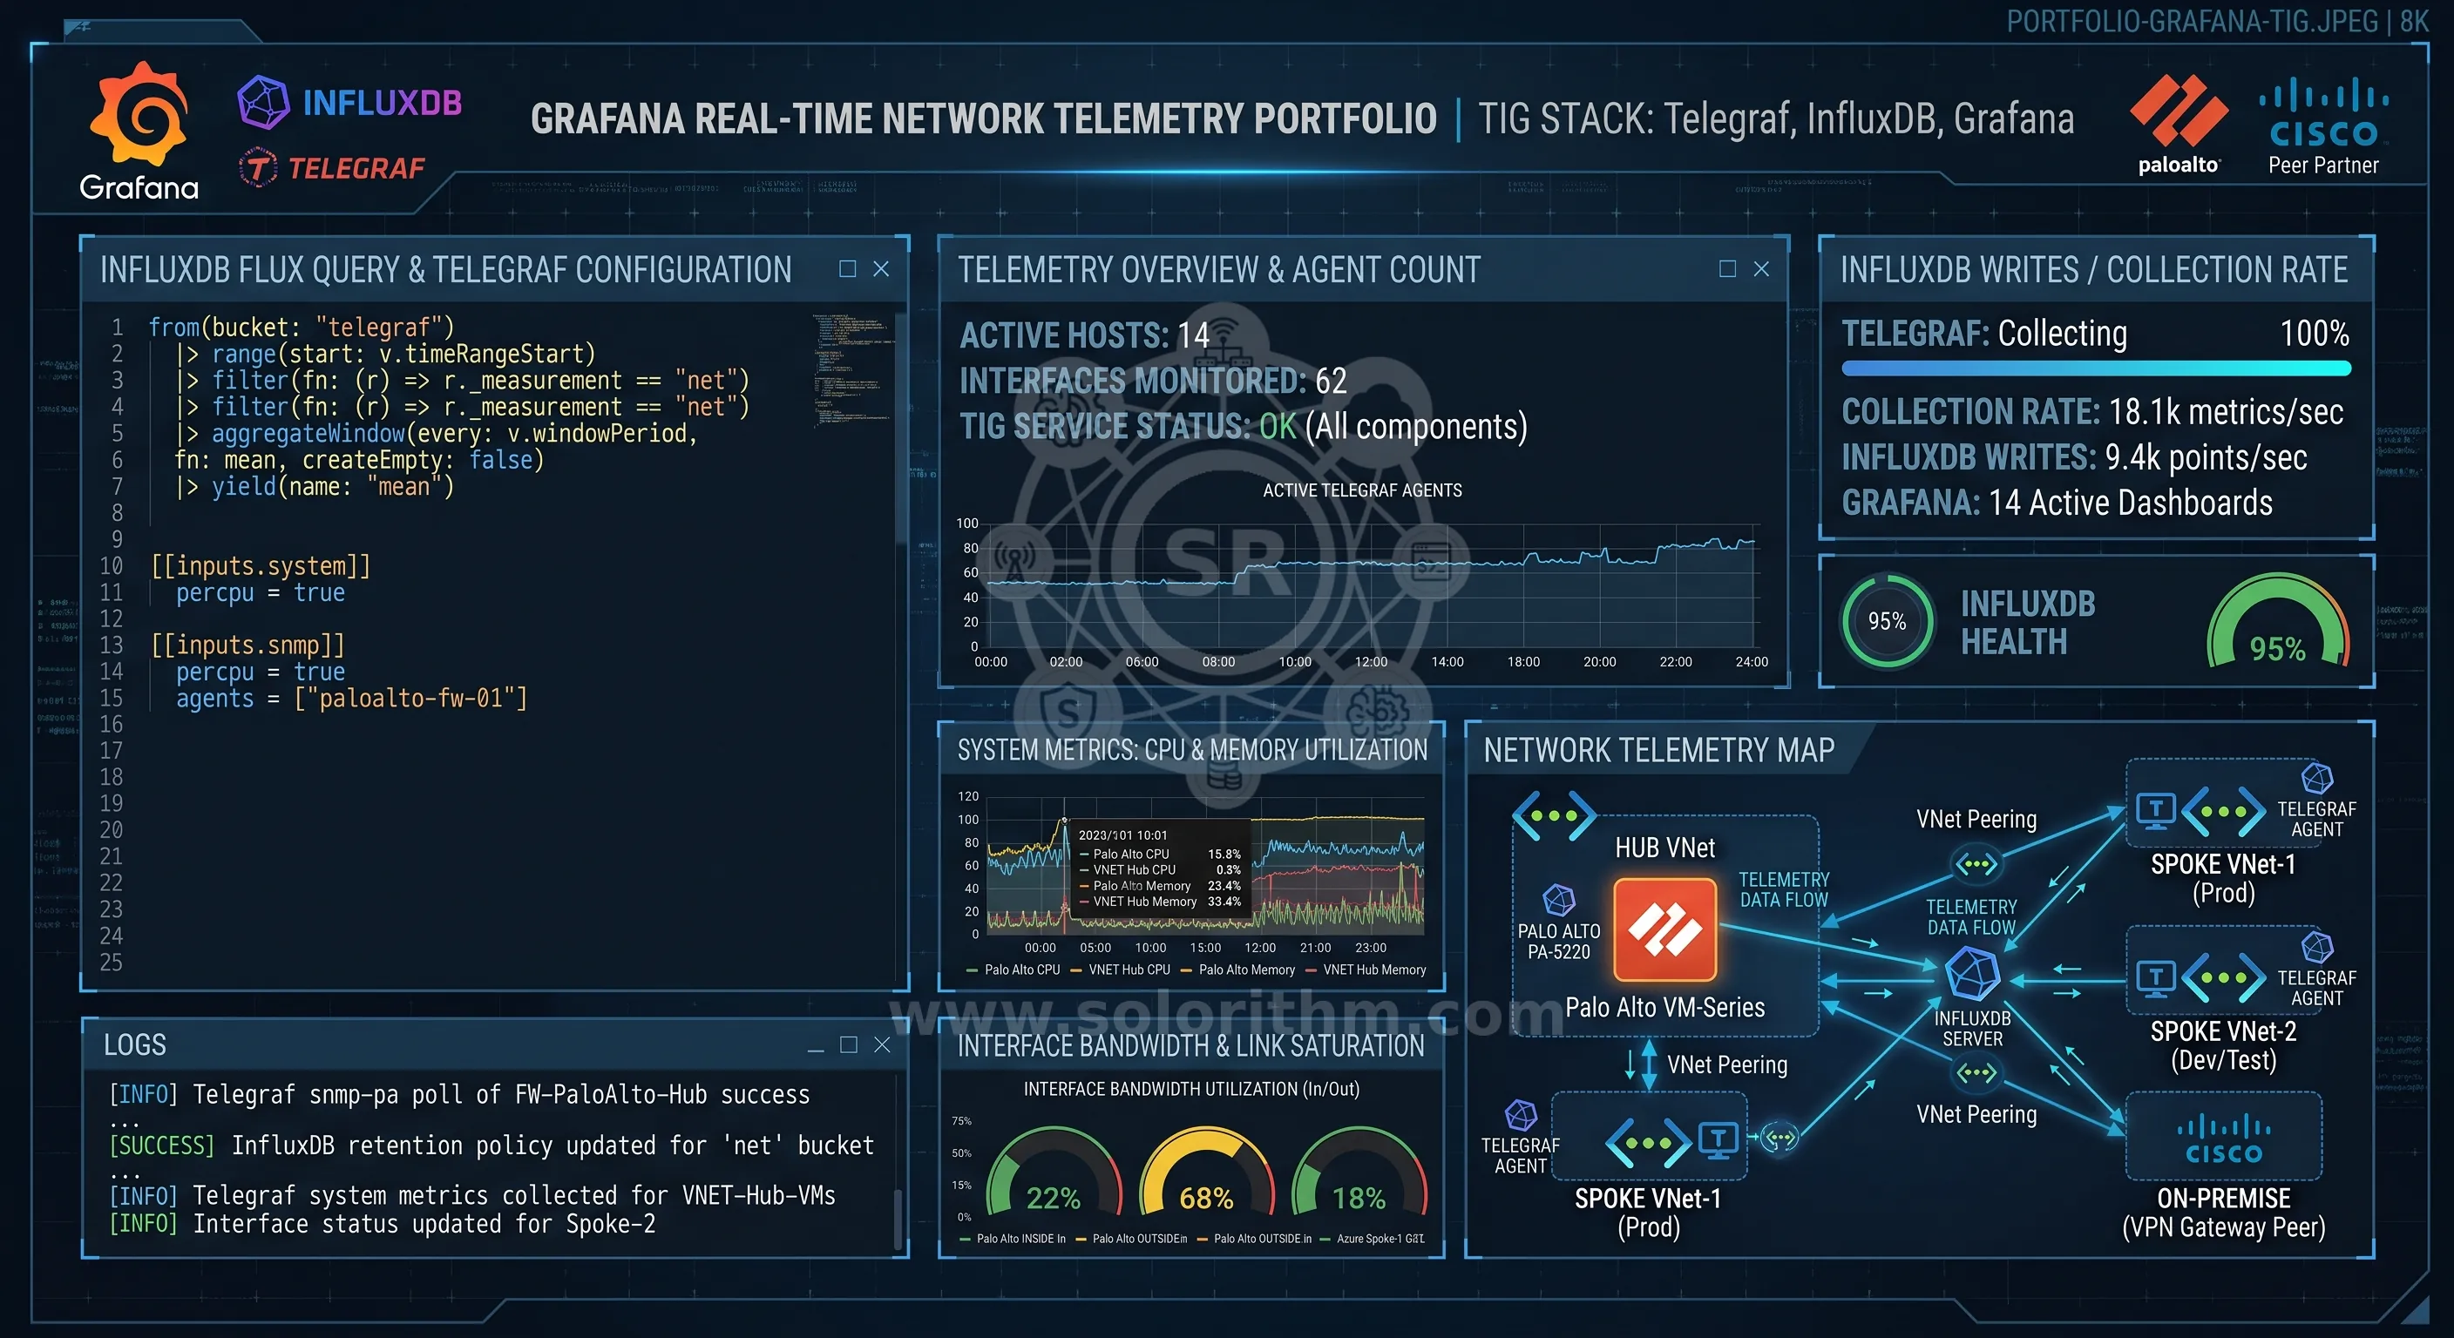The image size is (2454, 1338).
Task: Click the Grafana logo in the header
Action: click(x=139, y=132)
